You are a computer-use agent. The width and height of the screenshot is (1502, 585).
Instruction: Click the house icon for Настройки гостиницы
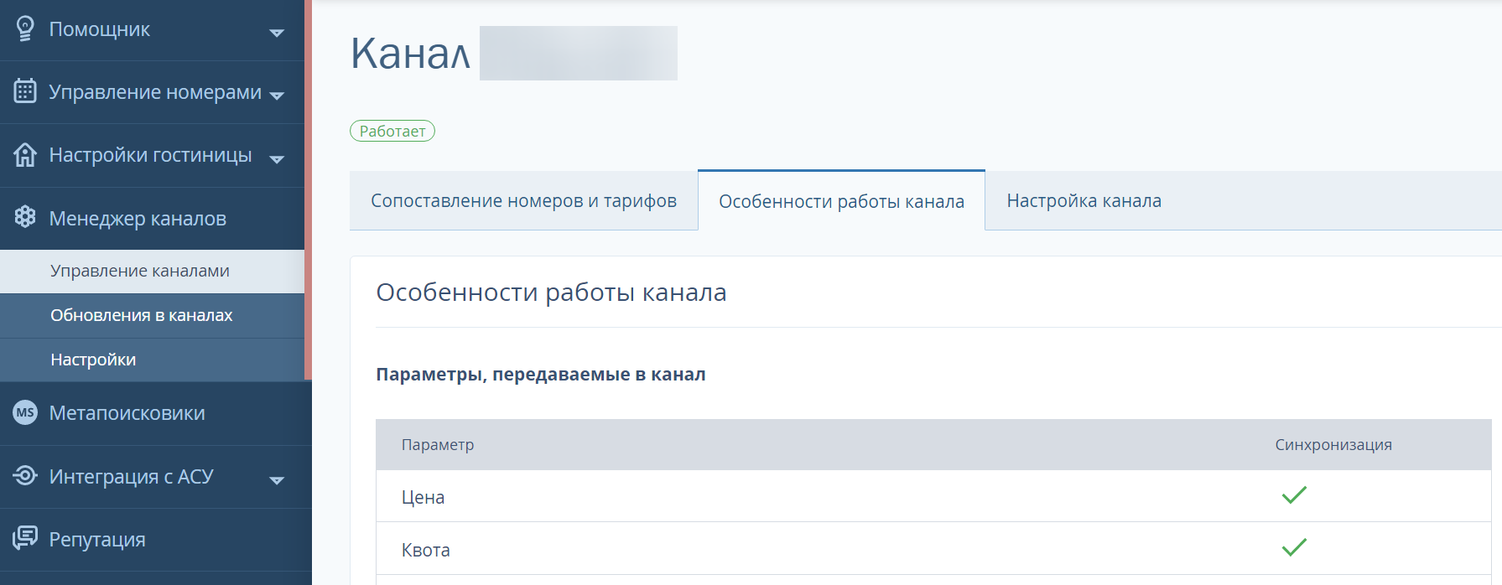click(x=25, y=154)
